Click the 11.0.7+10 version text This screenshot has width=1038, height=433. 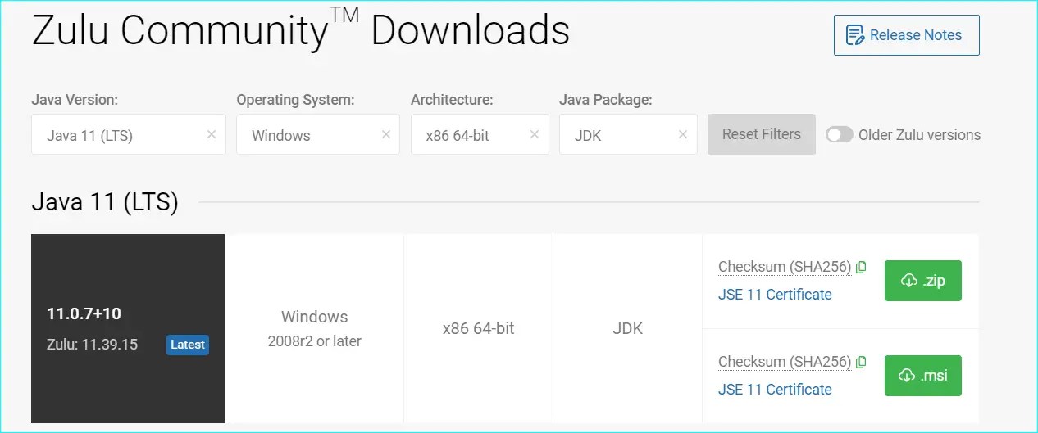point(84,313)
